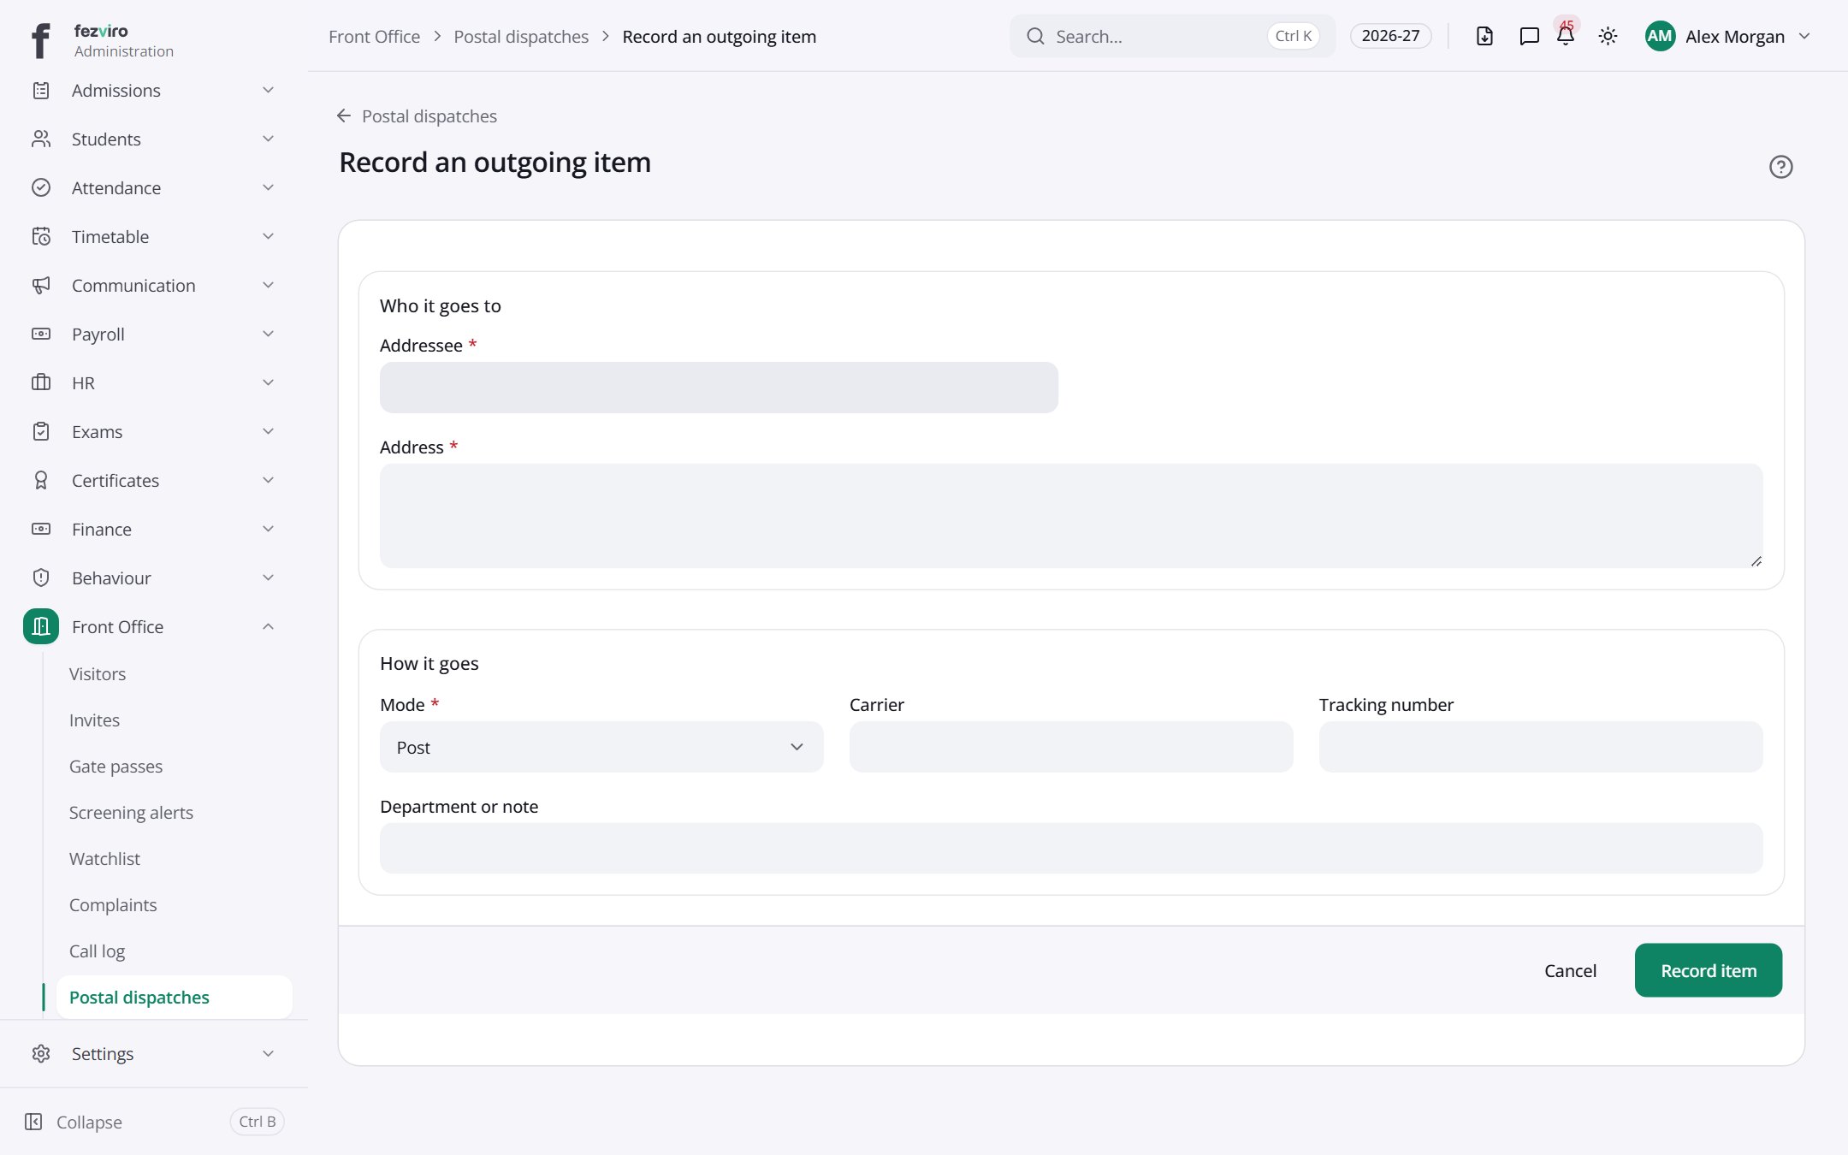Open the help question mark icon
Screen dimensions: 1848x1155
click(x=1780, y=167)
